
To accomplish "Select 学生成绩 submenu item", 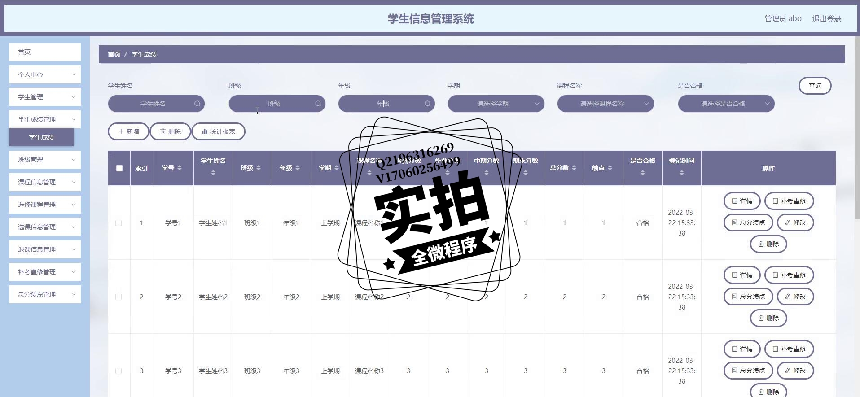I will (x=41, y=137).
